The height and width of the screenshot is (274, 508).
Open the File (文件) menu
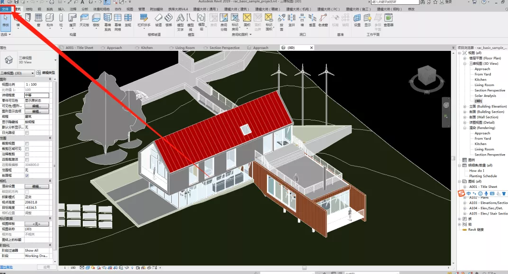(5, 9)
